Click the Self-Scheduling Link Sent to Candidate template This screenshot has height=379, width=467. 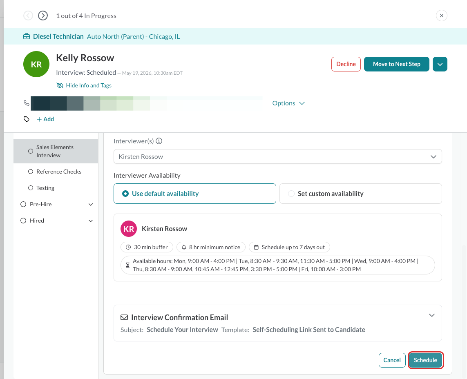tap(309, 330)
